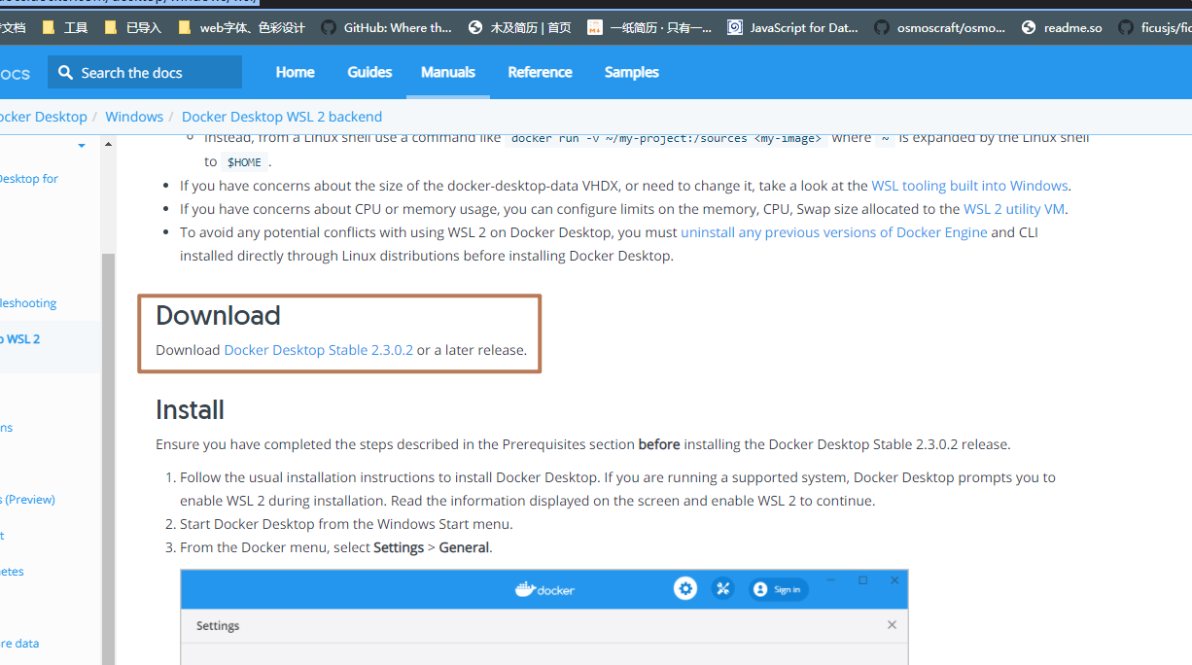The width and height of the screenshot is (1192, 665).
Task: Click the Settings X in the Docker screenshot
Action: coord(892,624)
